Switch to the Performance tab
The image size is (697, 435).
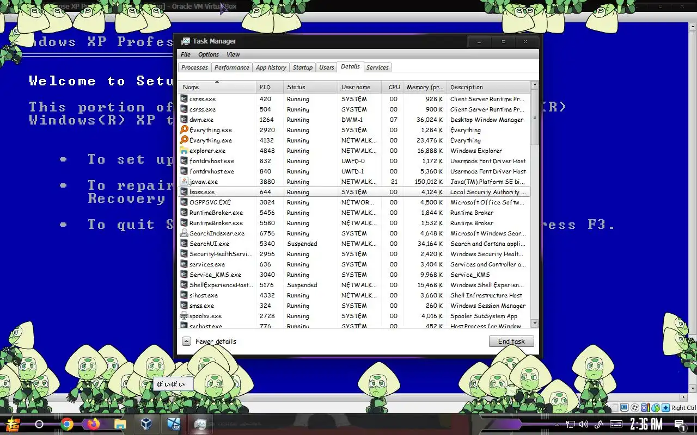pos(231,67)
